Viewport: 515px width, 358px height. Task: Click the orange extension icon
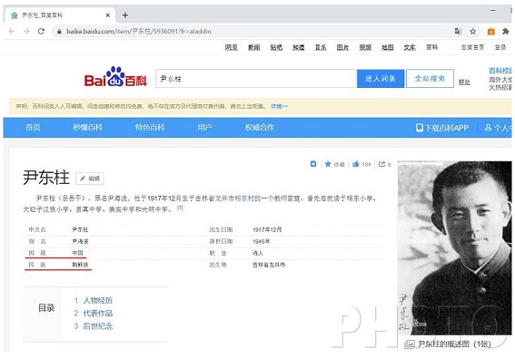click(x=491, y=32)
